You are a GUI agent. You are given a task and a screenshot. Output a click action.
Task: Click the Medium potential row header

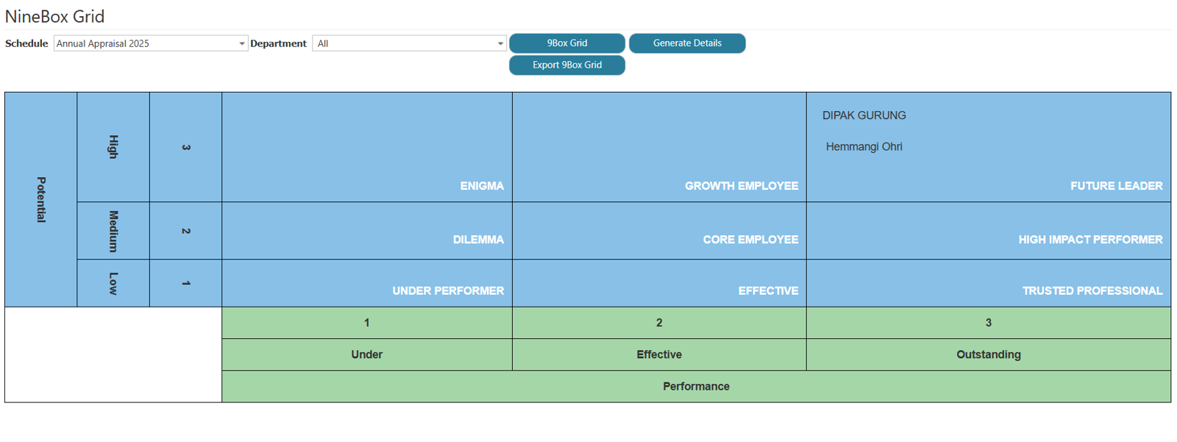point(113,231)
